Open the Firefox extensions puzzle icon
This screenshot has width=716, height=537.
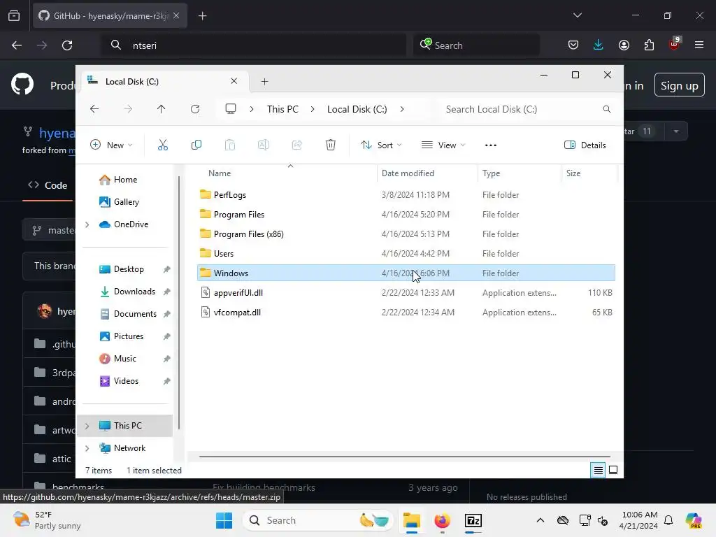tap(649, 45)
